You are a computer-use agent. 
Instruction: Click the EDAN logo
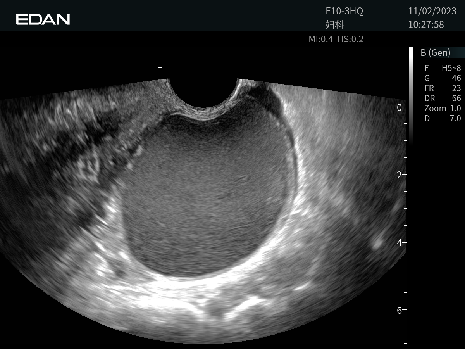(43, 19)
